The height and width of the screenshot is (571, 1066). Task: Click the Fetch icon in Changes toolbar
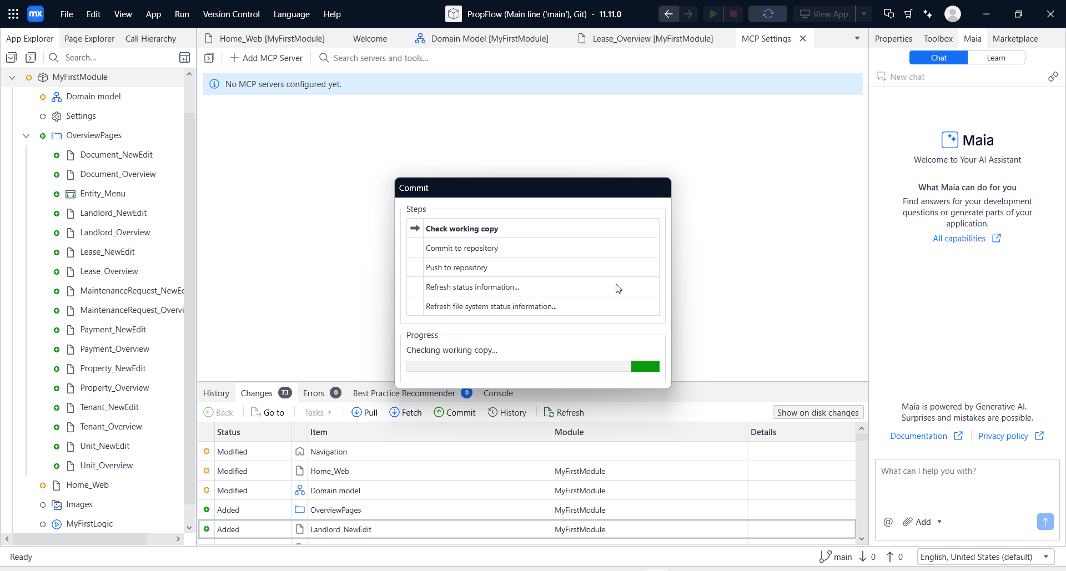point(394,412)
